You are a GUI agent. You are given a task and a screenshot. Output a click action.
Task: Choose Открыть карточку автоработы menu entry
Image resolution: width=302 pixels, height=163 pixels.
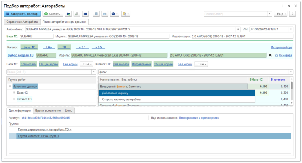click(x=177, y=100)
